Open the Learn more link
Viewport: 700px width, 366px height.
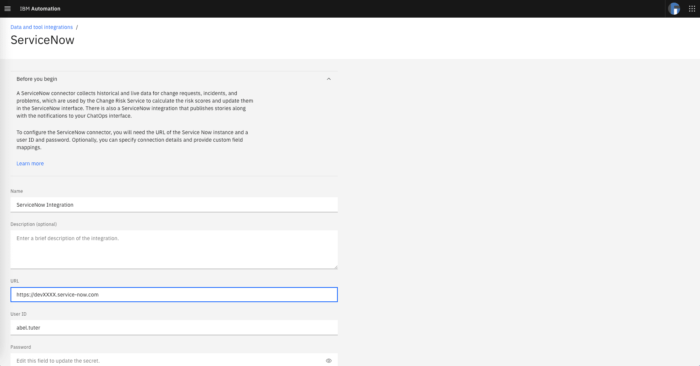pos(30,163)
